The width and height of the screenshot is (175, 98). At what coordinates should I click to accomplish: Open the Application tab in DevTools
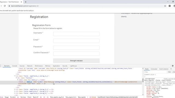point(56,66)
